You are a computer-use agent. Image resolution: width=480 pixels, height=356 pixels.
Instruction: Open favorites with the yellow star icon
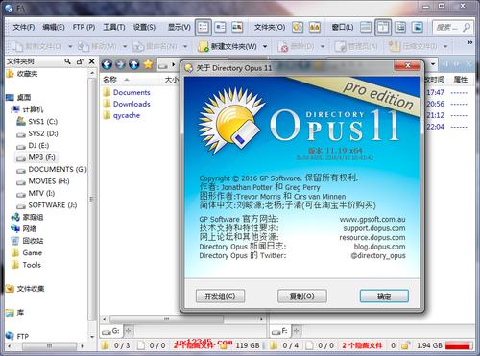click(148, 64)
